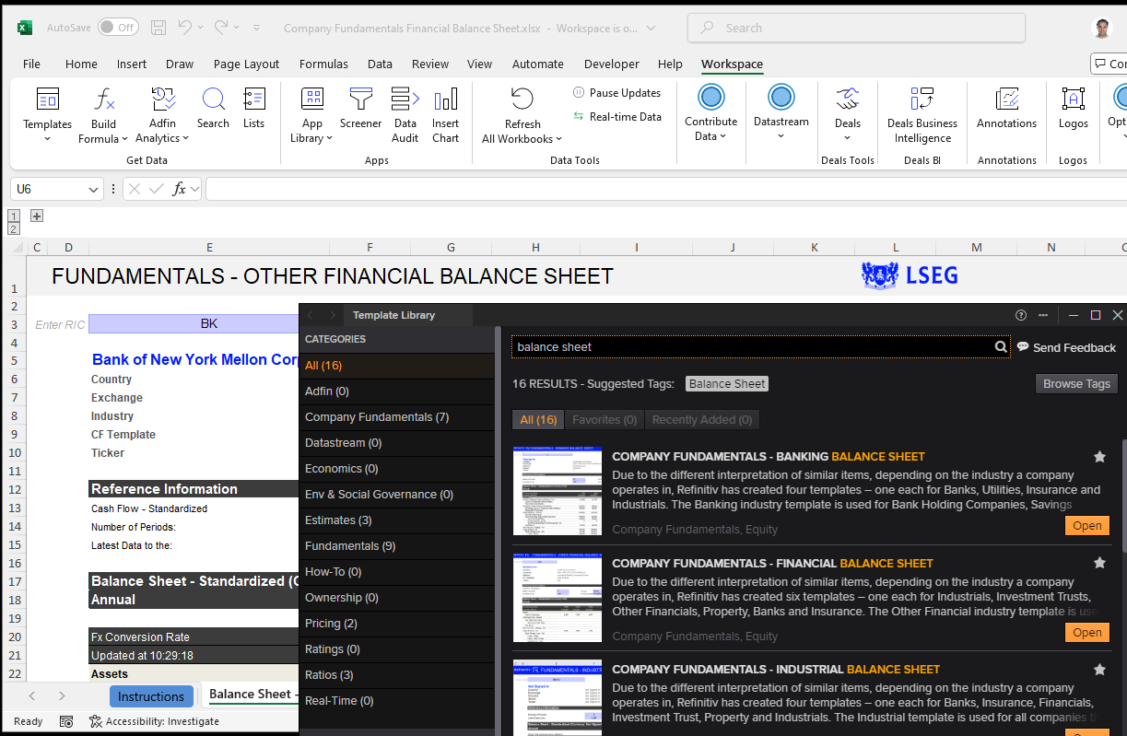Open the Templates ribbon button
The height and width of the screenshot is (736, 1127).
[48, 114]
